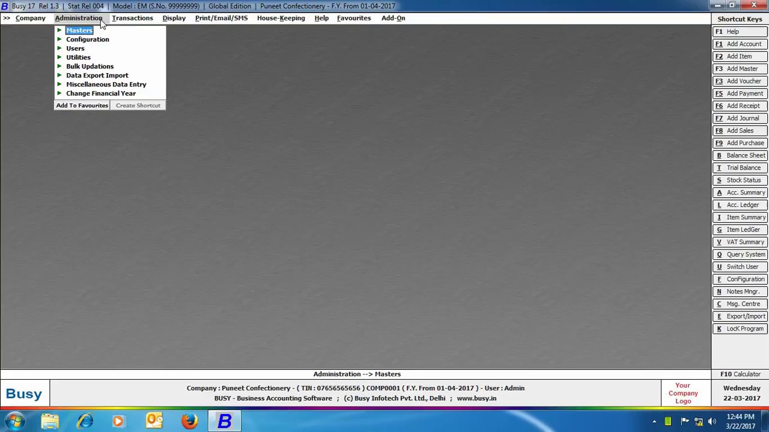
Task: Select Miscellaneous Data Entry
Action: click(106, 84)
